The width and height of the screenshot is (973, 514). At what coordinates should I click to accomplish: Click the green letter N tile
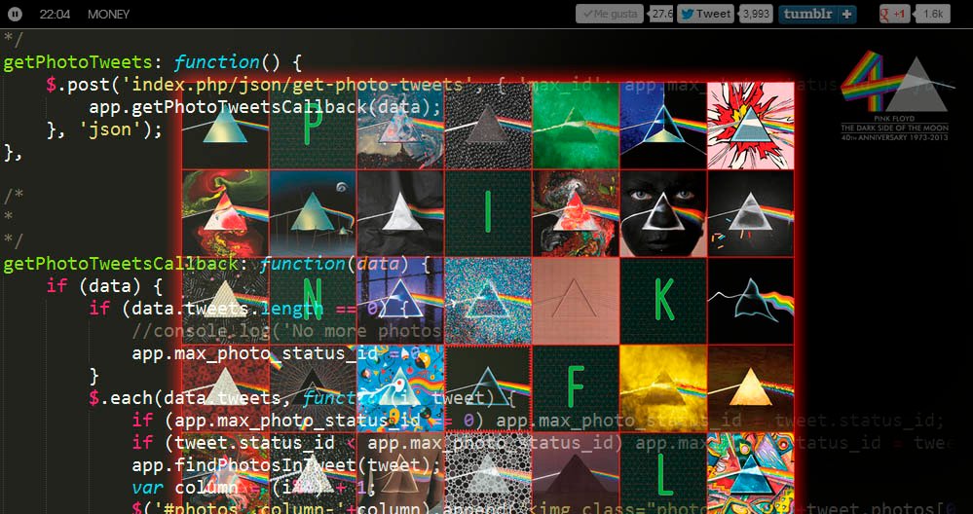coord(313,301)
